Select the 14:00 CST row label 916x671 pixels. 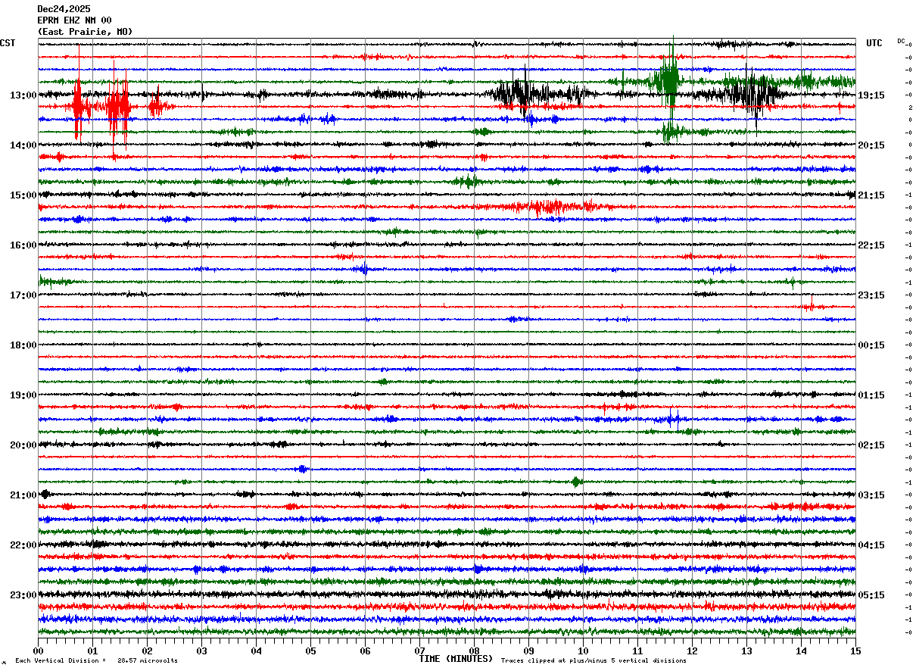tap(23, 145)
